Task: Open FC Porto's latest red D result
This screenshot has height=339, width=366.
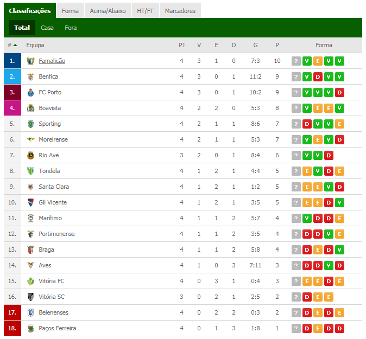Action: pyautogui.click(x=339, y=93)
